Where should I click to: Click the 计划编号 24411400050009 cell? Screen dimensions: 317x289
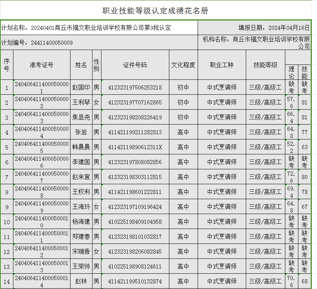pos(99,43)
